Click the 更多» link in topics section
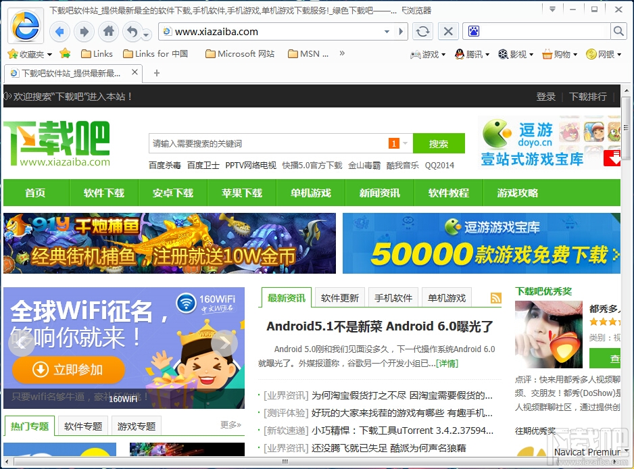This screenshot has width=634, height=469. 230,424
